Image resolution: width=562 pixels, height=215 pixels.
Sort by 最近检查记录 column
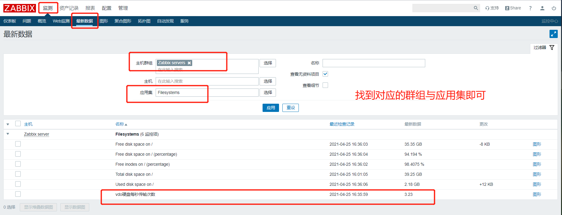point(342,124)
